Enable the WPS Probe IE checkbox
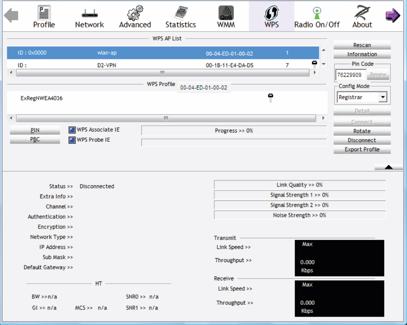407x325 pixels. tap(72, 140)
